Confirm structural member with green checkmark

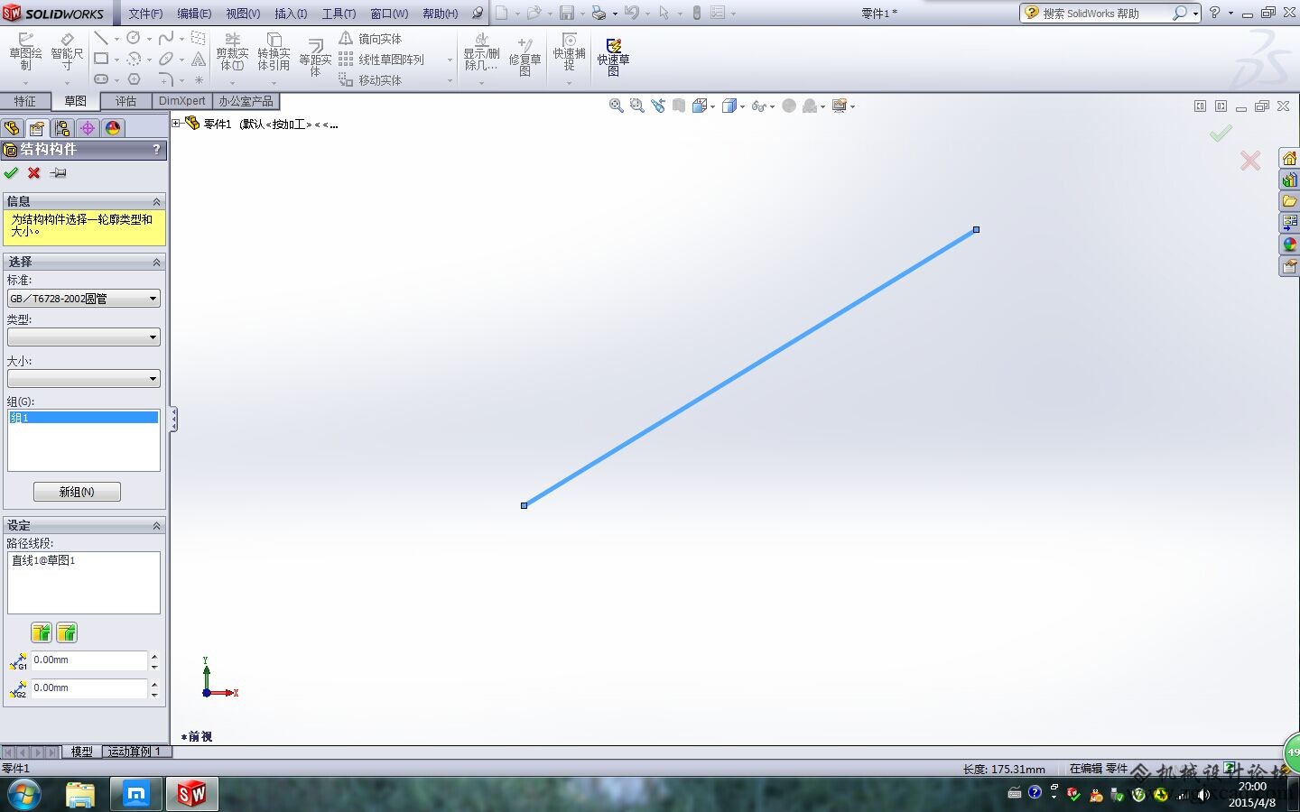click(x=11, y=172)
